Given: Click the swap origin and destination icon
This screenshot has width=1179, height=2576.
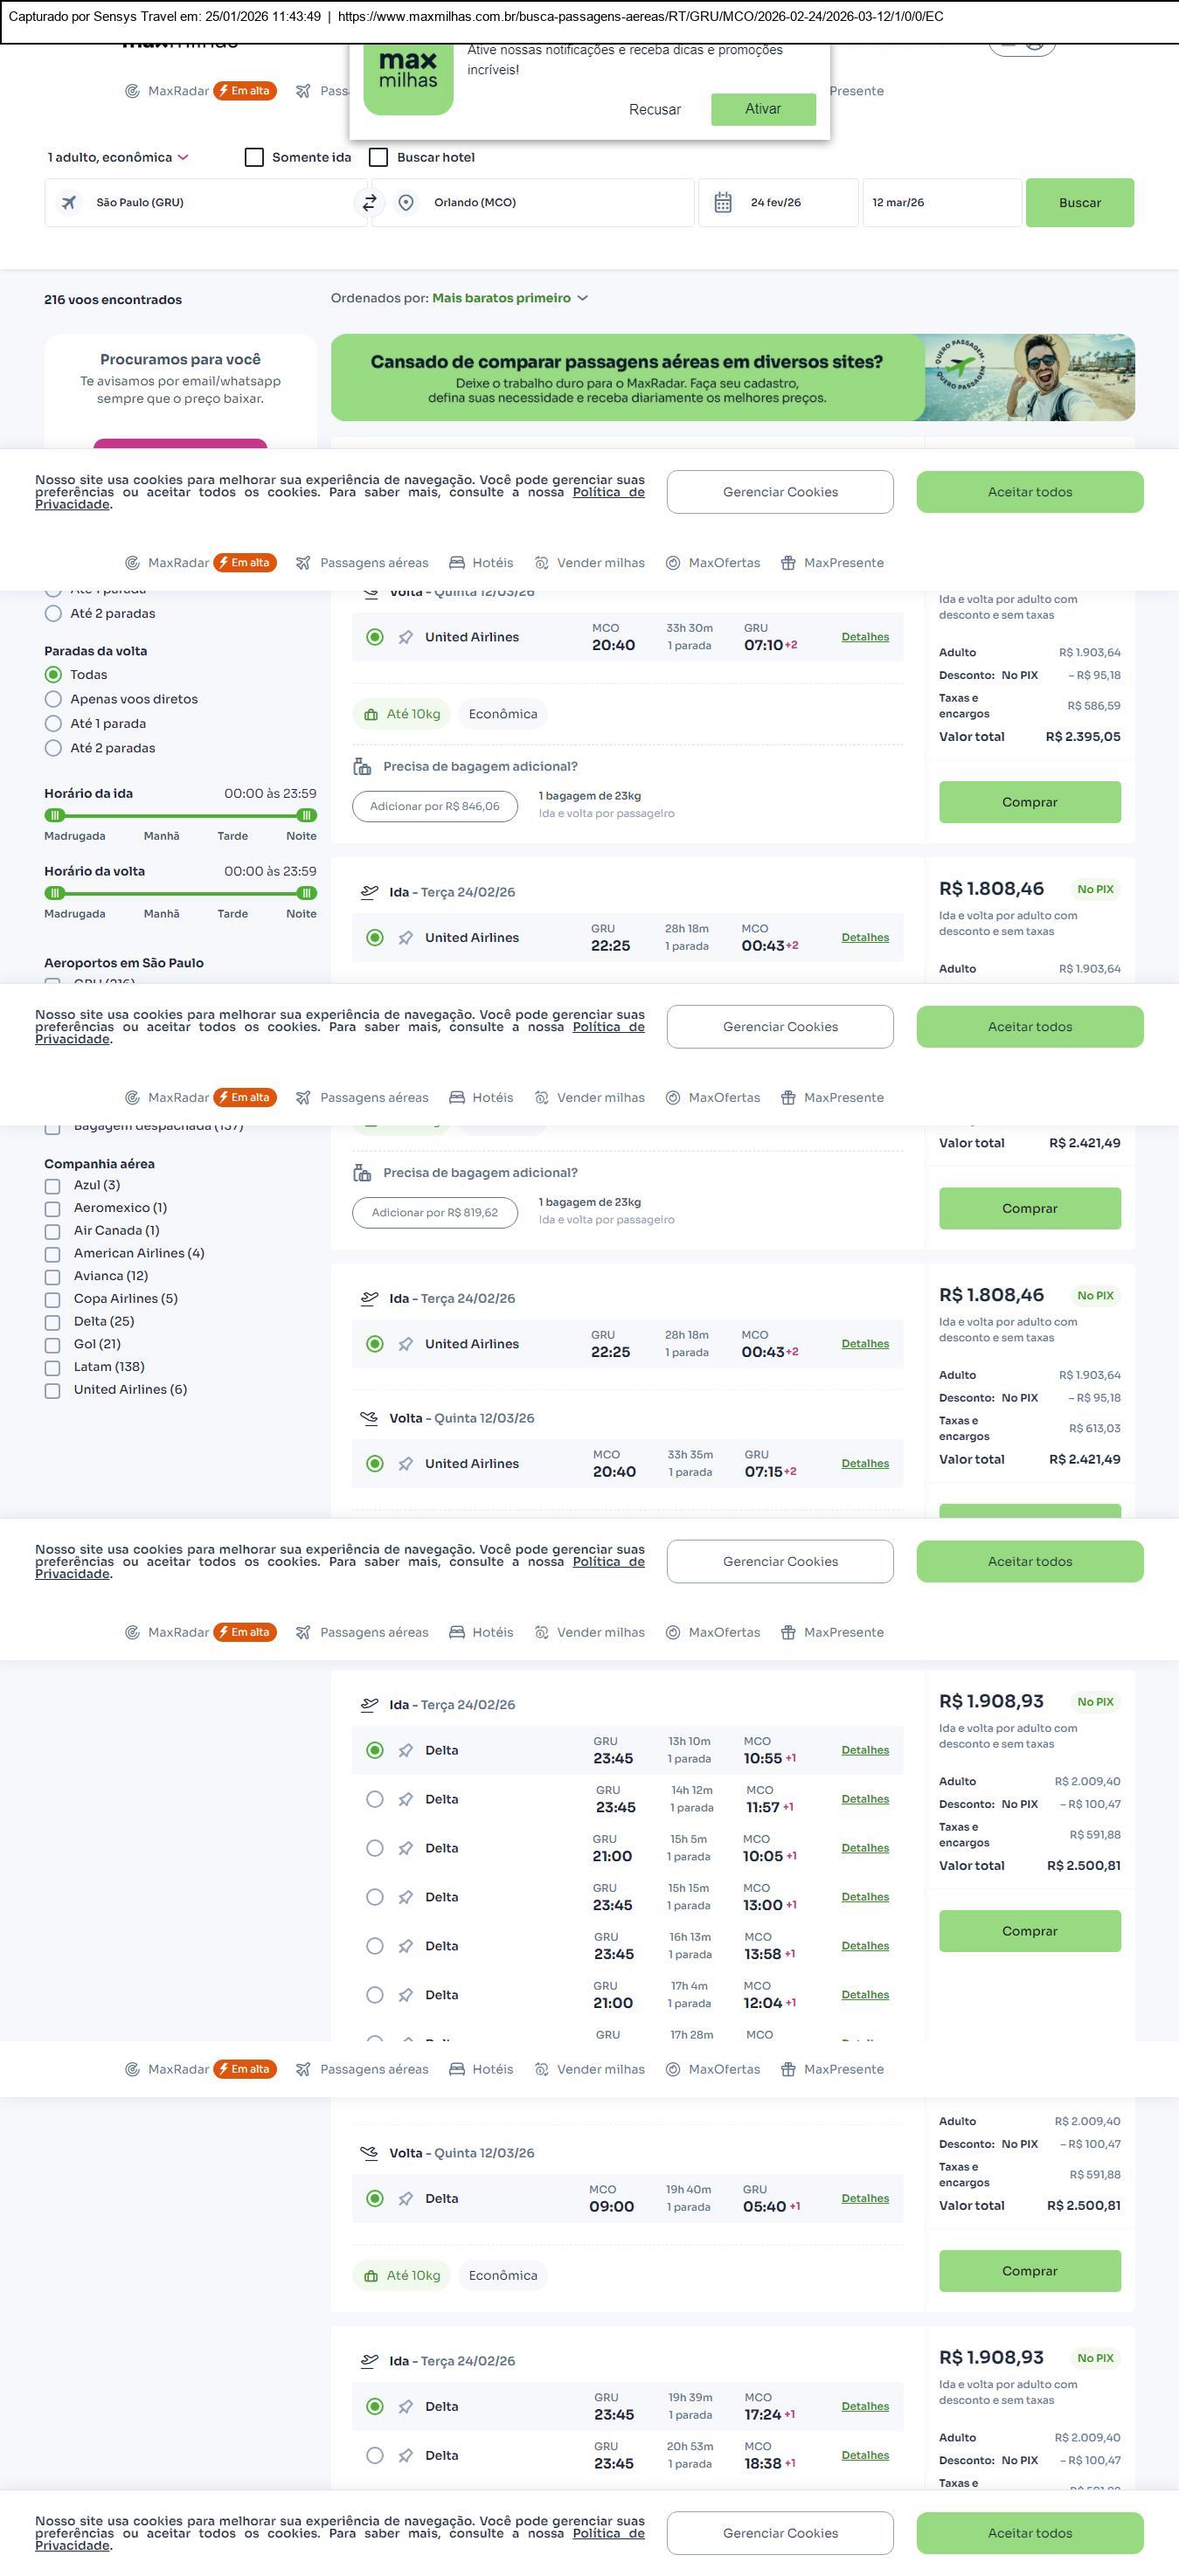Looking at the screenshot, I should coord(369,203).
